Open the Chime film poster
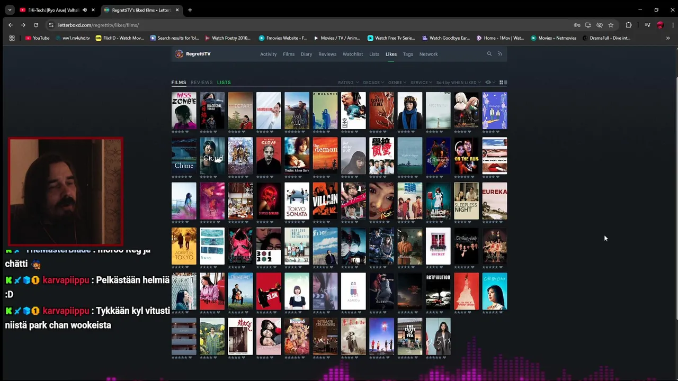The image size is (678, 381). (184, 156)
